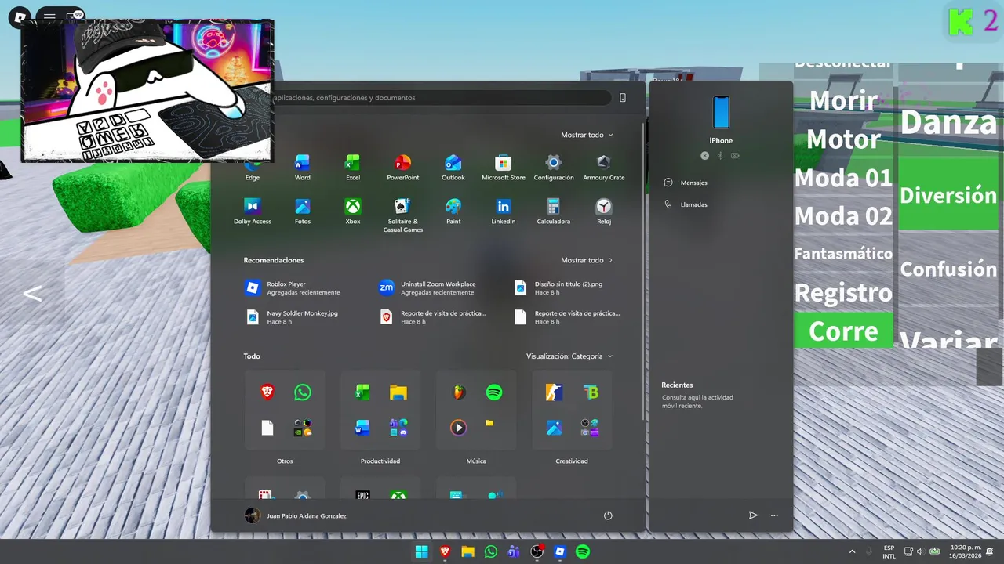Image resolution: width=1004 pixels, height=564 pixels.
Task: Click the iPhone Bluetooth status icon
Action: tap(720, 156)
